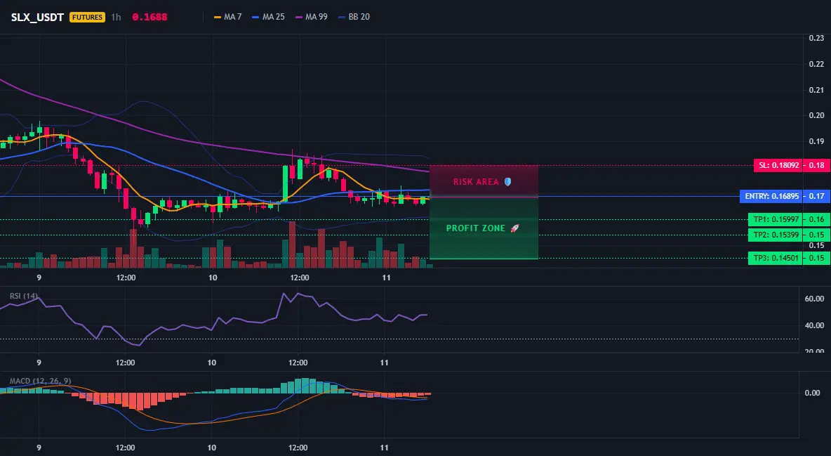This screenshot has width=831, height=456.
Task: Click the rocket icon beside PROFIT ZONE
Action: 514,228
